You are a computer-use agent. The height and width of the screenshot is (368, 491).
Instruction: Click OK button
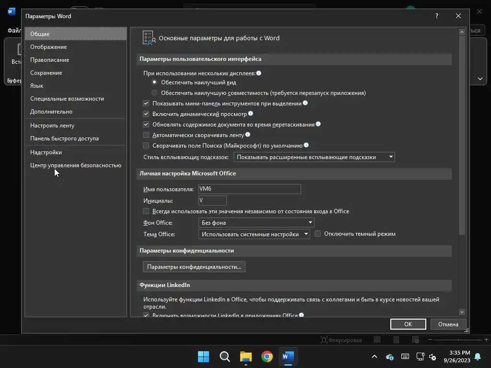tap(408, 324)
